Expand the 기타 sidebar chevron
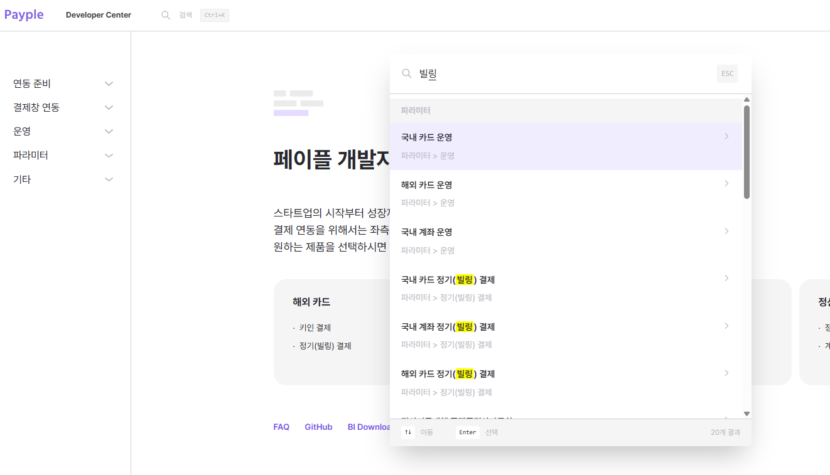 (x=109, y=179)
